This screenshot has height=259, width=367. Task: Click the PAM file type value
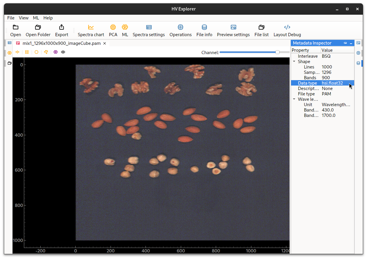(x=326, y=94)
